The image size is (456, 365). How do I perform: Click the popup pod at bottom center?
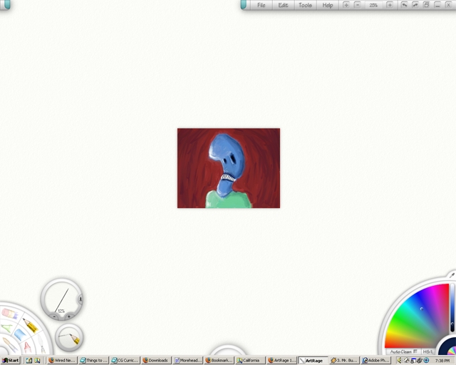(228, 349)
